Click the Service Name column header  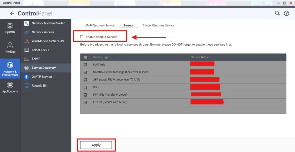pos(237,57)
